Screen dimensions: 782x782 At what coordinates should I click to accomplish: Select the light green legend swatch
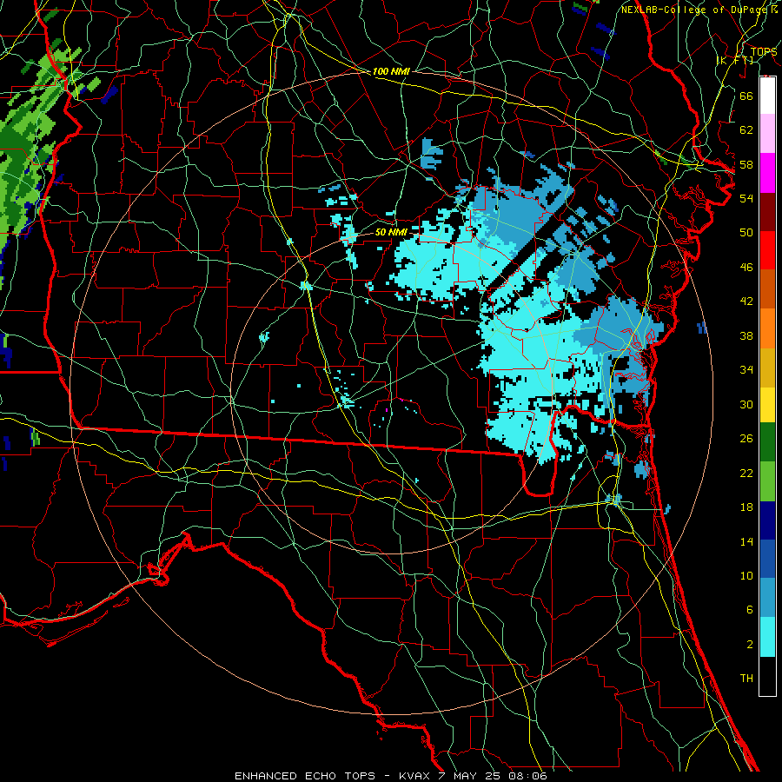[767, 481]
